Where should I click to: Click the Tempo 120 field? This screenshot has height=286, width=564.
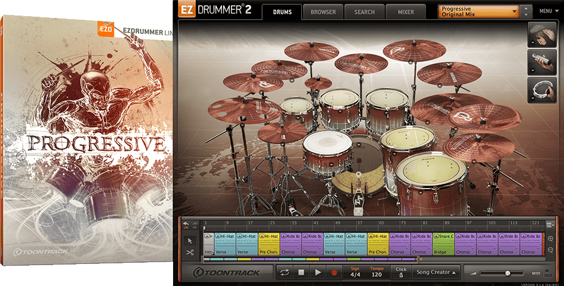[377, 273]
